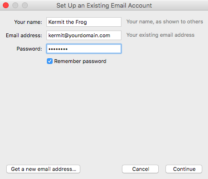Focus the Email address text field

click(84, 35)
